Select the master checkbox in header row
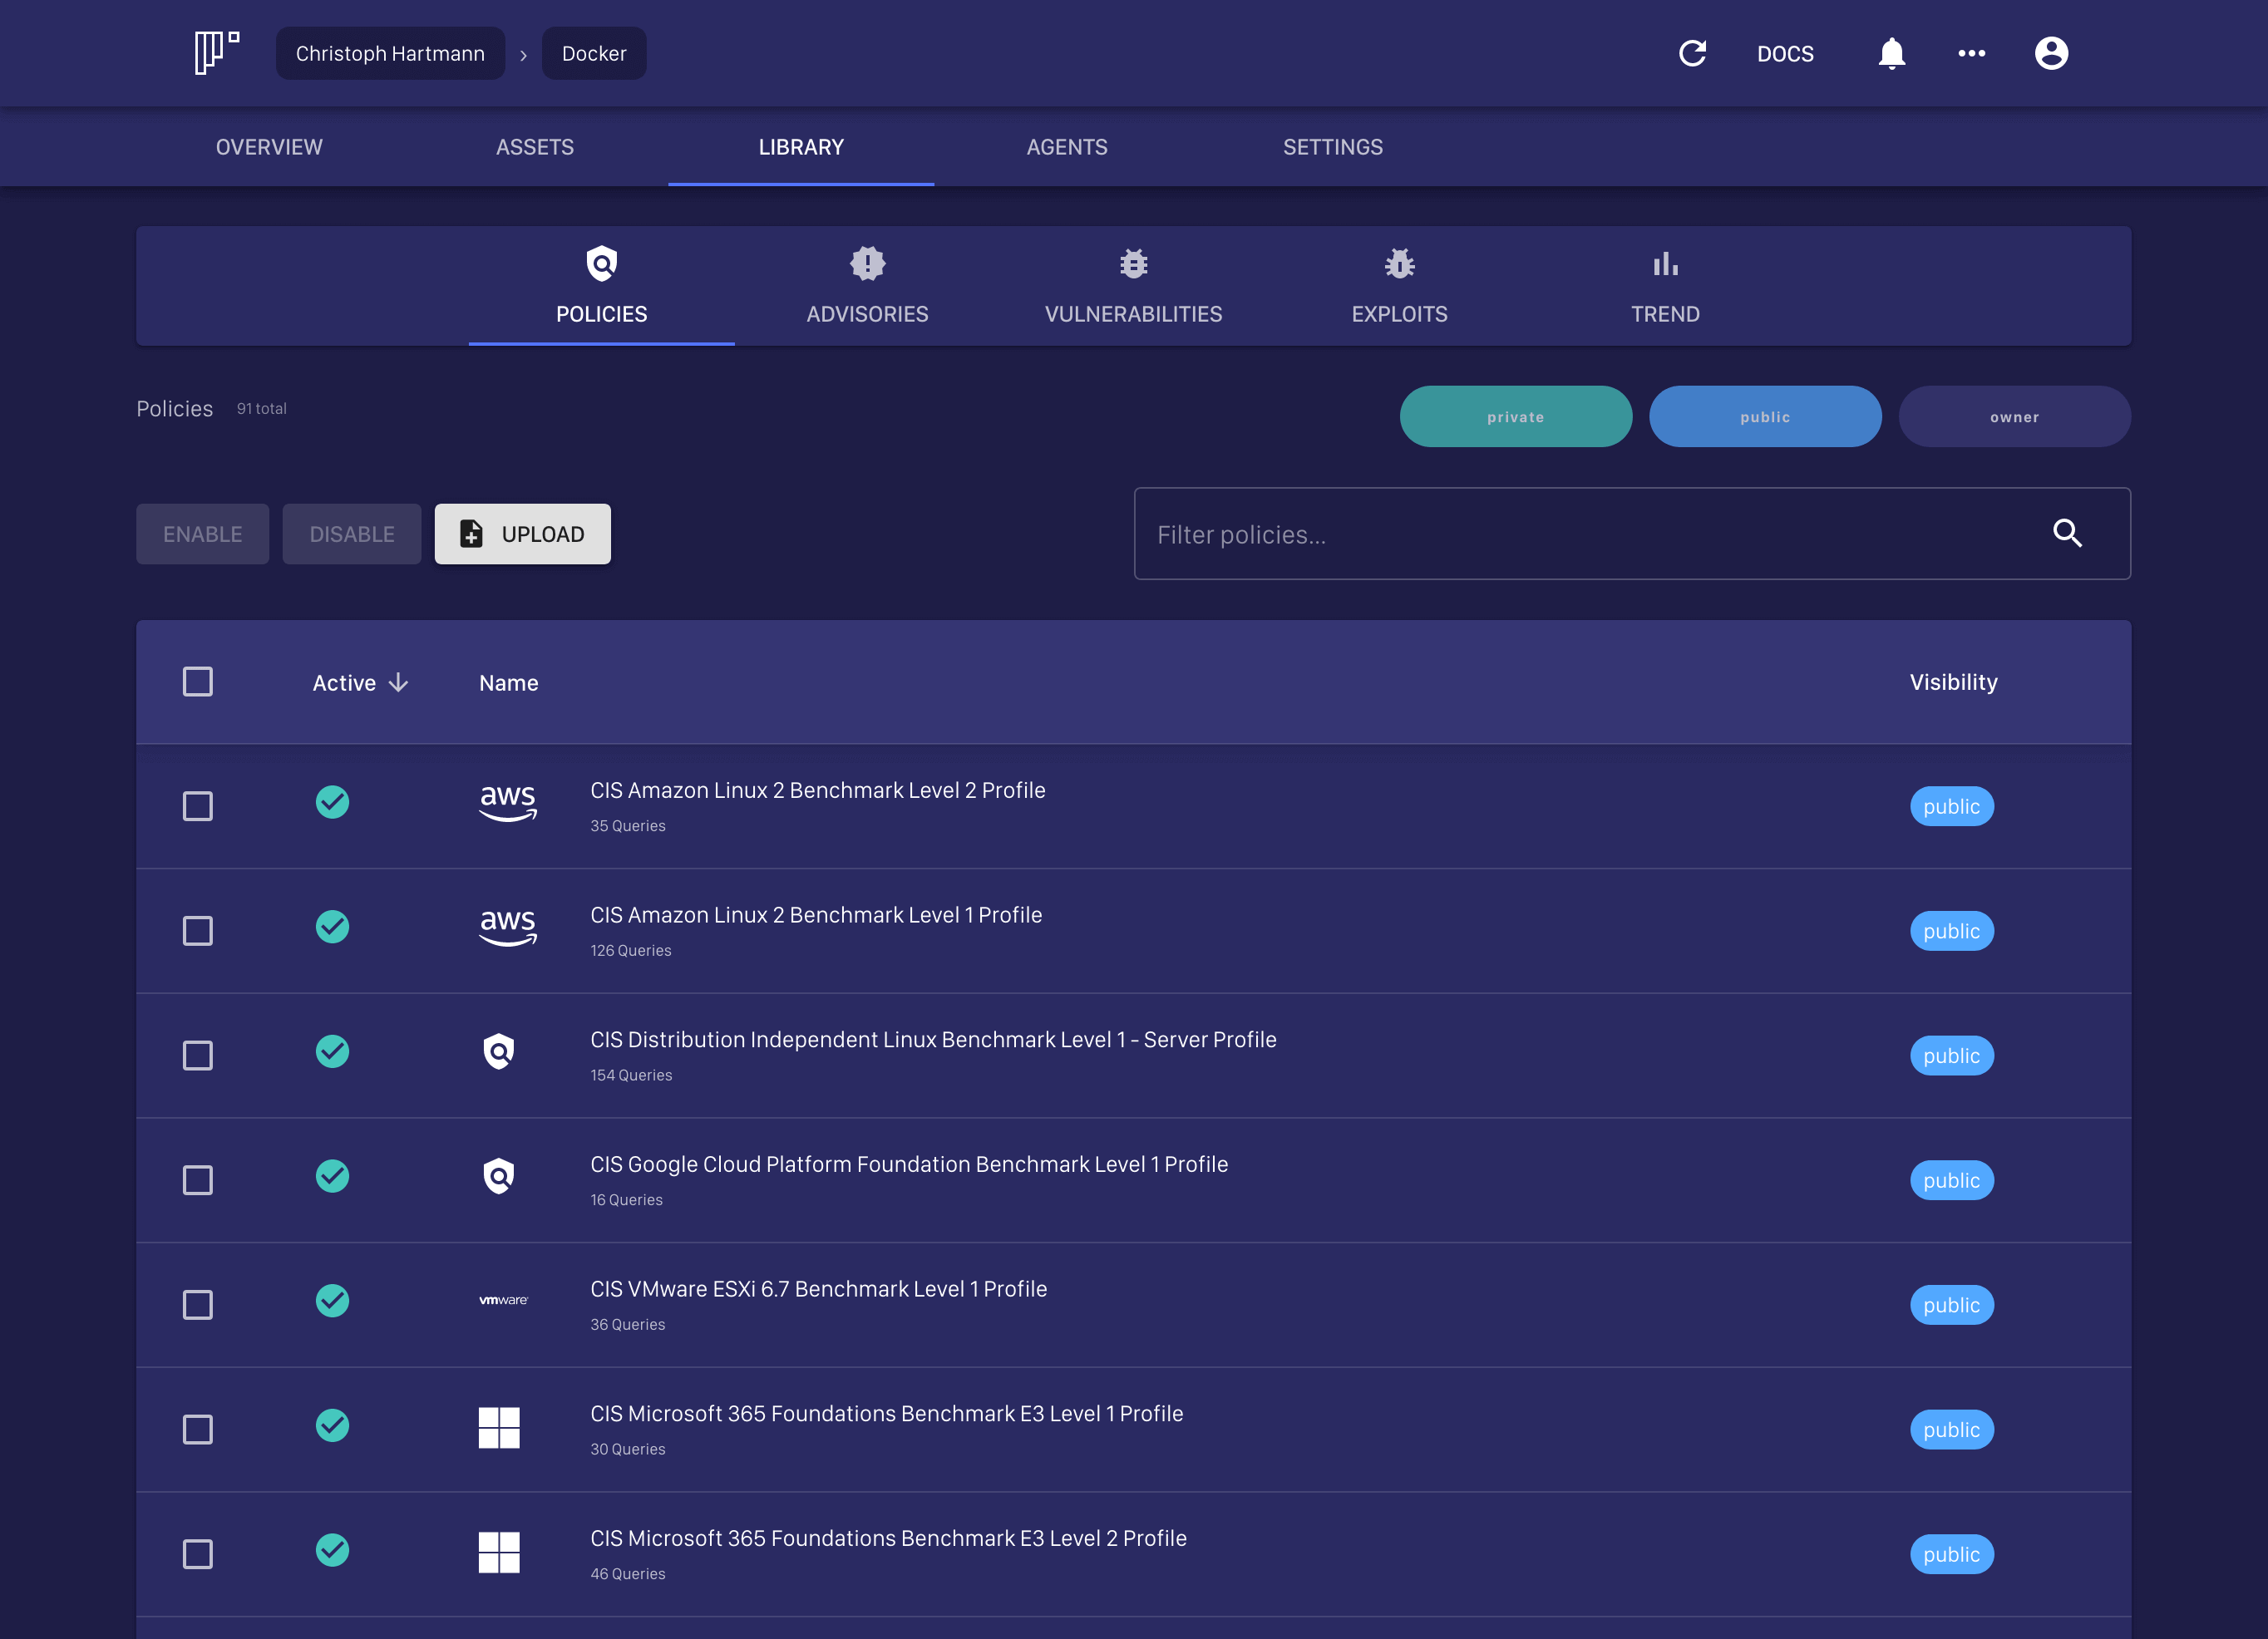This screenshot has height=1639, width=2268. [197, 682]
